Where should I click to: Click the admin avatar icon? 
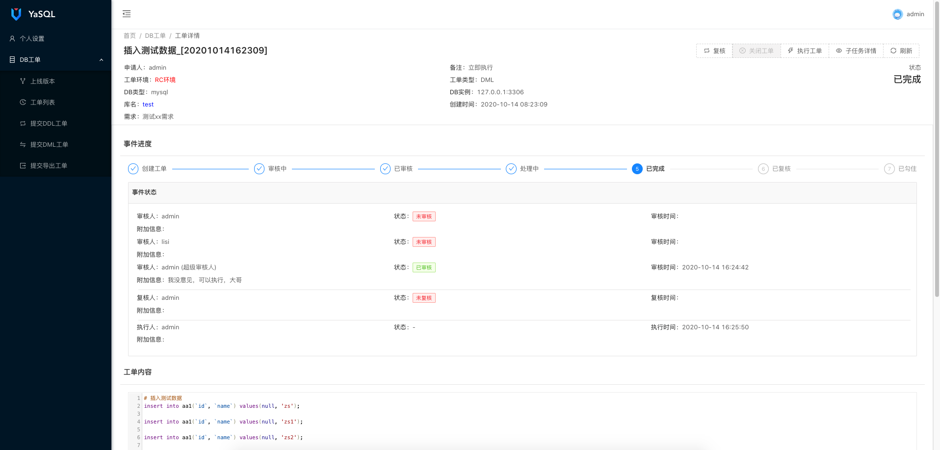tap(897, 14)
